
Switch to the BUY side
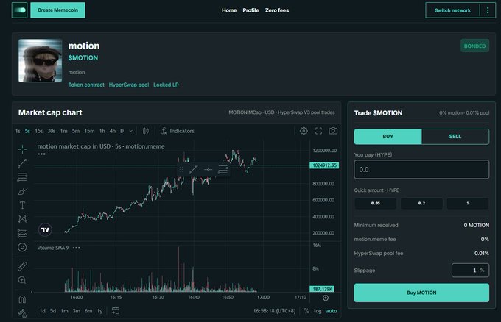[388, 137]
